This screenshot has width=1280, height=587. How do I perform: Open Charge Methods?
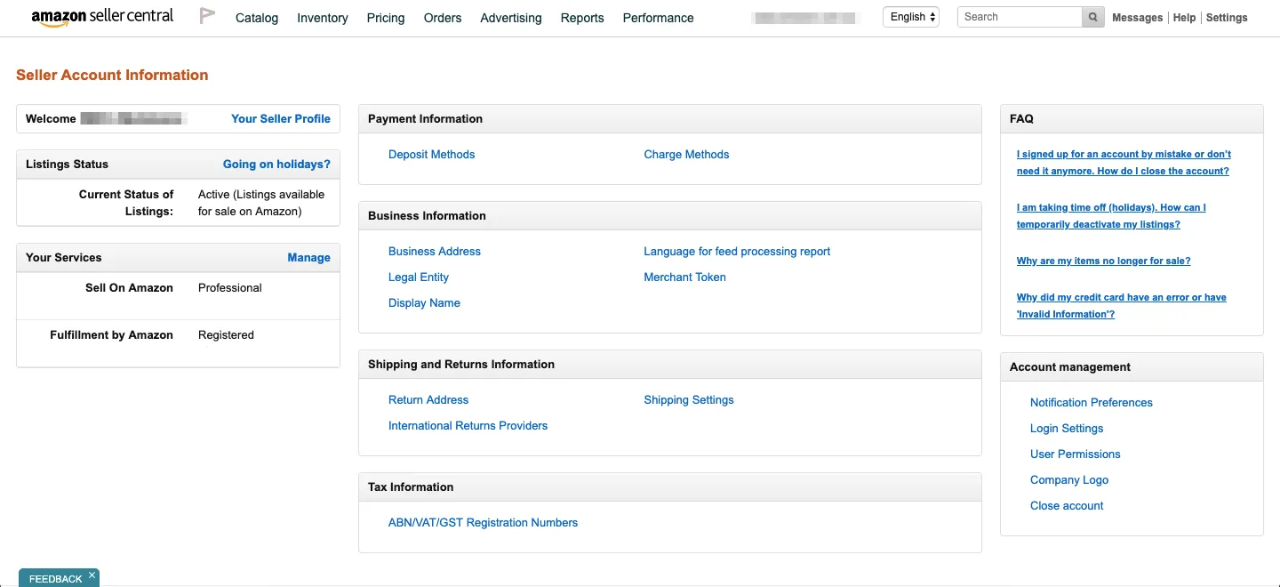[x=686, y=154]
